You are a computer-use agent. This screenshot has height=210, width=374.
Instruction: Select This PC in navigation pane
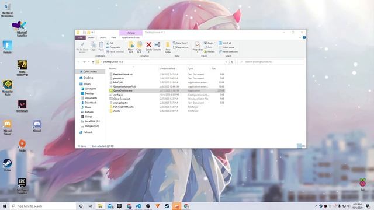[85, 84]
